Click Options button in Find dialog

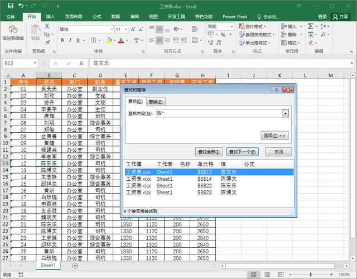tap(274, 136)
